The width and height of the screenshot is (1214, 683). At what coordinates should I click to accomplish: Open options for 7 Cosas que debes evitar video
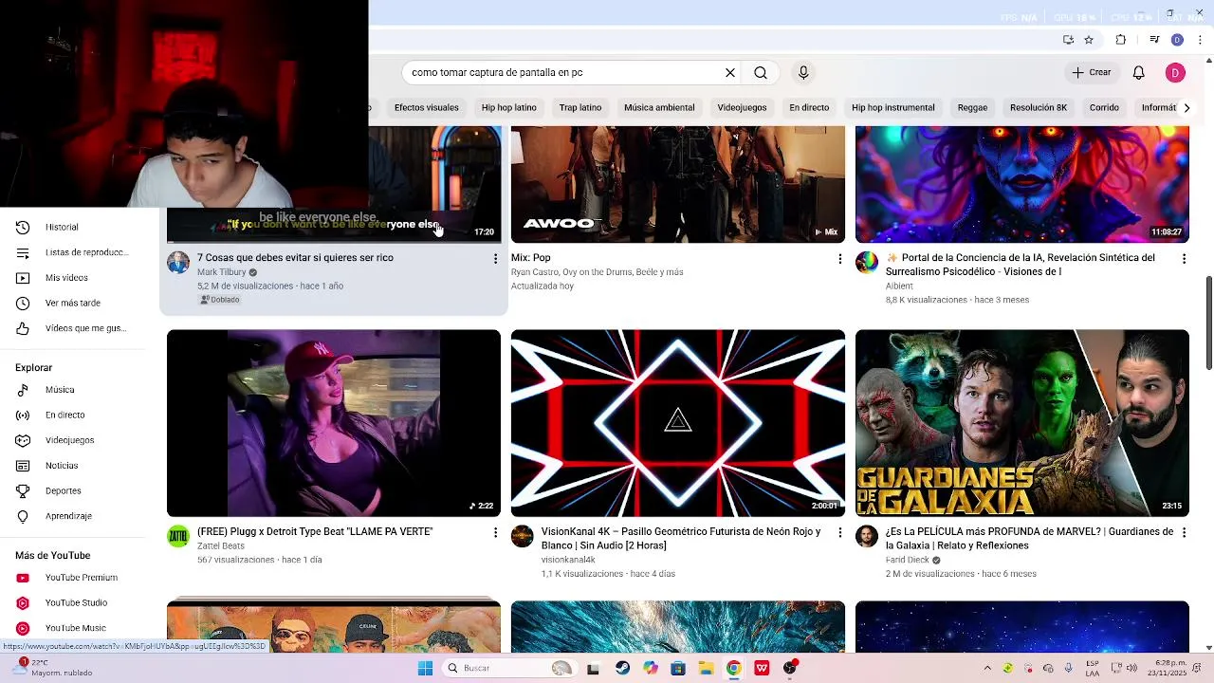click(x=495, y=258)
